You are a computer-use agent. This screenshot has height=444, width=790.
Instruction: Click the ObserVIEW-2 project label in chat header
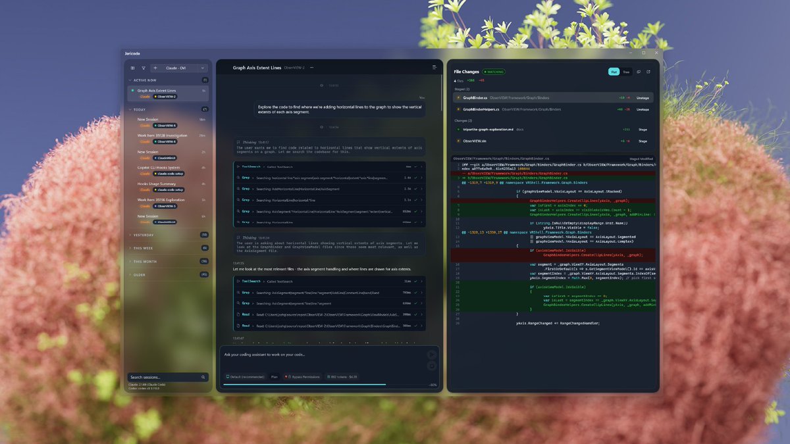(x=294, y=68)
